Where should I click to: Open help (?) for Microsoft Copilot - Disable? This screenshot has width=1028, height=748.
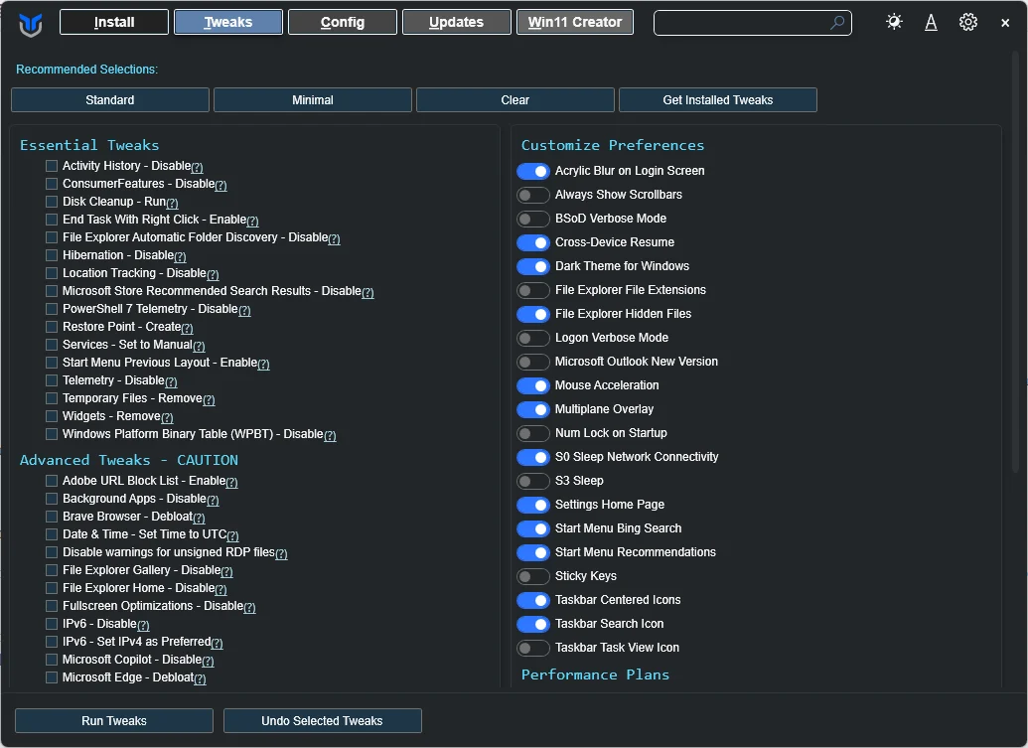pyautogui.click(x=208, y=661)
